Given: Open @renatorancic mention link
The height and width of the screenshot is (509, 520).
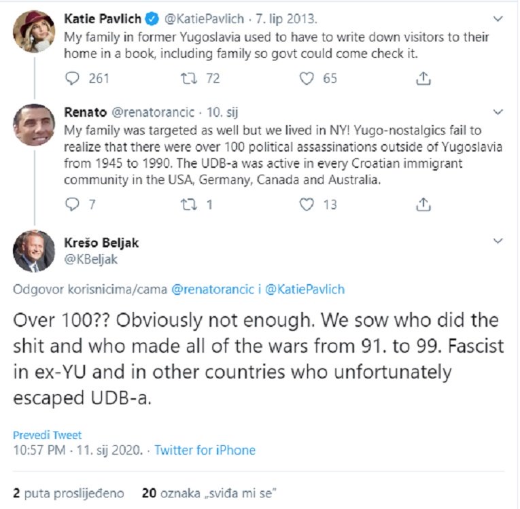Looking at the screenshot, I should 213,289.
